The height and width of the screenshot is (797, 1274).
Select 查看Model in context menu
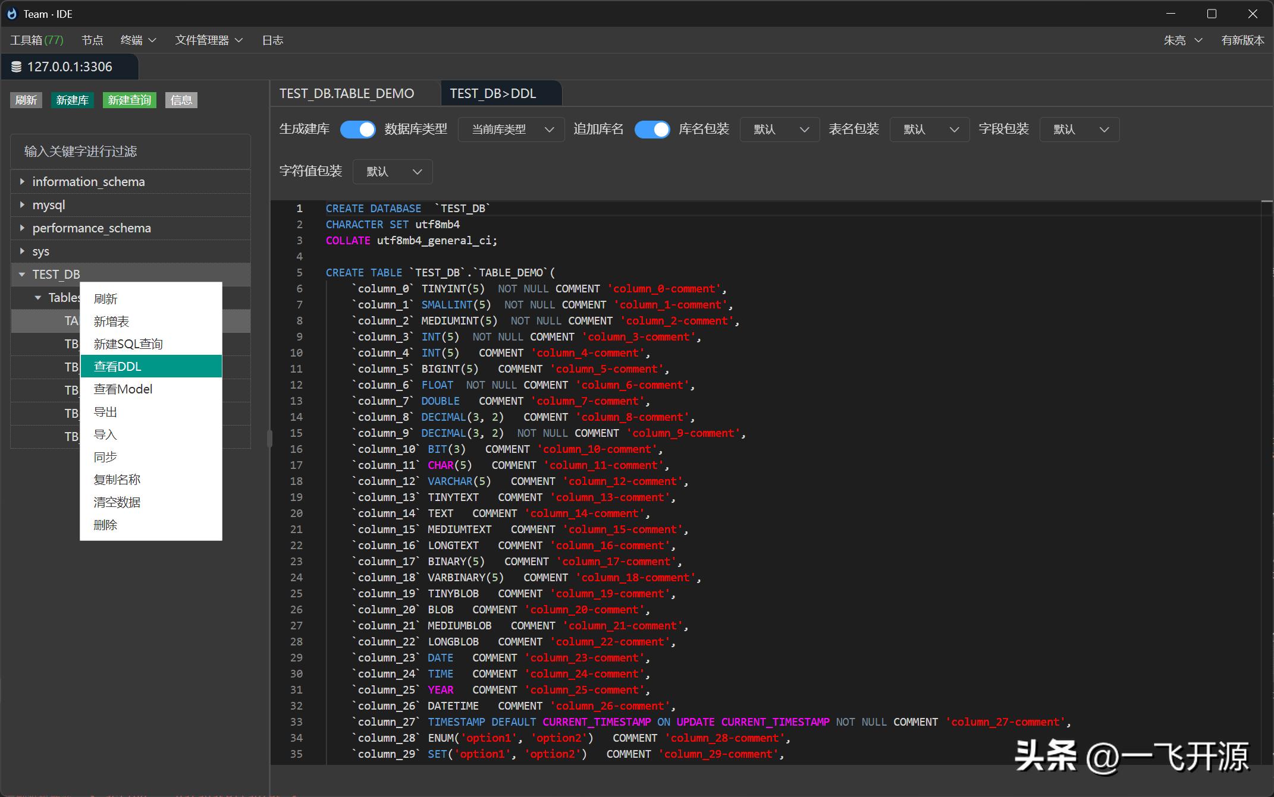pos(123,389)
